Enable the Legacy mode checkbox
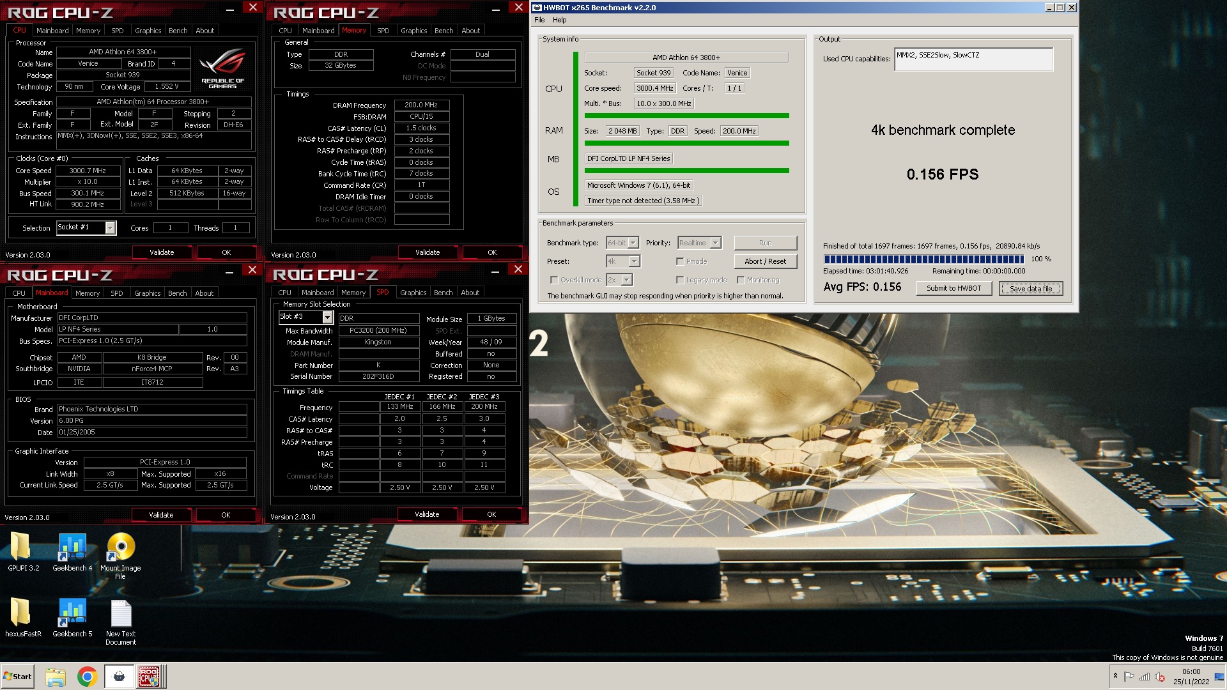 680,280
